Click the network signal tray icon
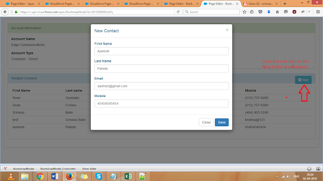The height and width of the screenshot is (181, 323). [x=283, y=176]
